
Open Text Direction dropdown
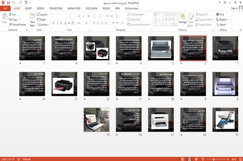(136, 15)
